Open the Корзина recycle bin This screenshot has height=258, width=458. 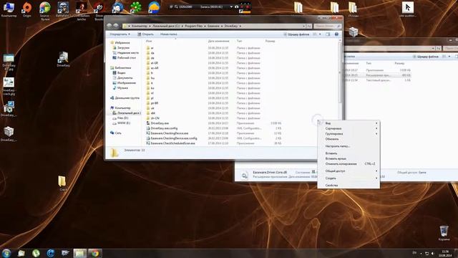[x=444, y=233]
